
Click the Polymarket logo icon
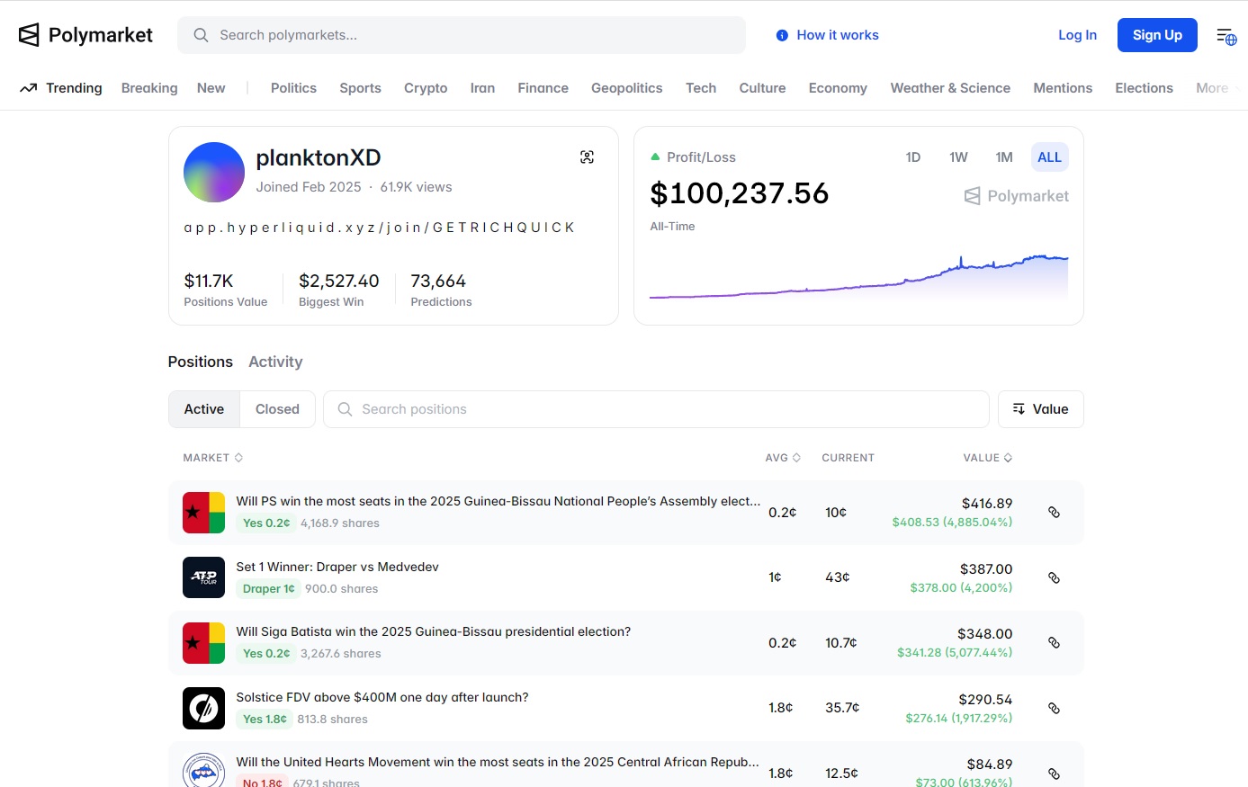[x=29, y=35]
